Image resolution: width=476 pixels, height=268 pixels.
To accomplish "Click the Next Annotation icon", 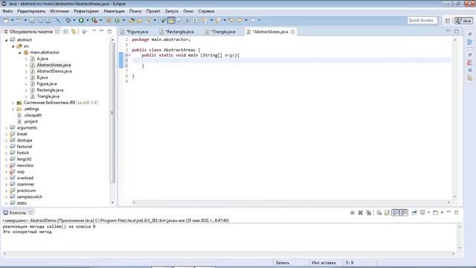I will [x=205, y=20].
